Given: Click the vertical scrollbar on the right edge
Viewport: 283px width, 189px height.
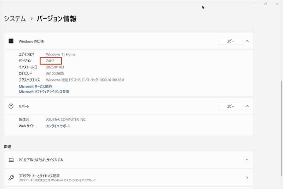Looking at the screenshot, I should (282, 128).
